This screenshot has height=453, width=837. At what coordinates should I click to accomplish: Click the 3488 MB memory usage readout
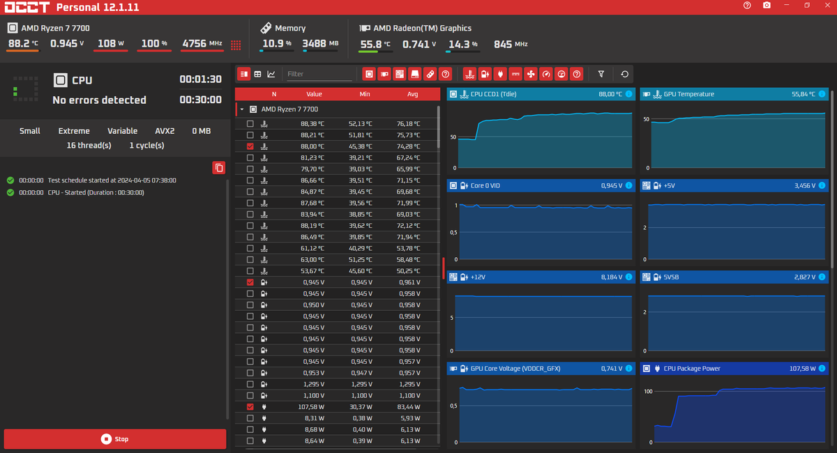[x=320, y=44]
